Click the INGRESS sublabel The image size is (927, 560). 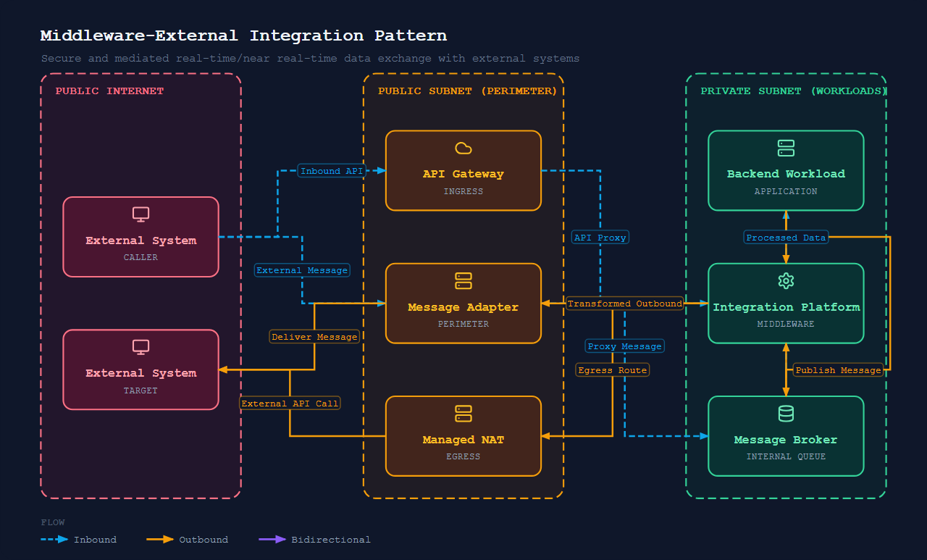pos(463,192)
